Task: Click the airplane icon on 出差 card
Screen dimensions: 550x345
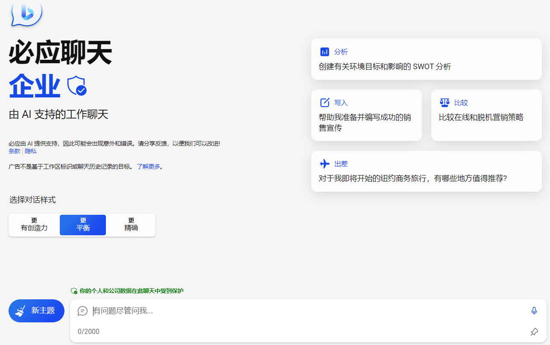Action: click(325, 164)
